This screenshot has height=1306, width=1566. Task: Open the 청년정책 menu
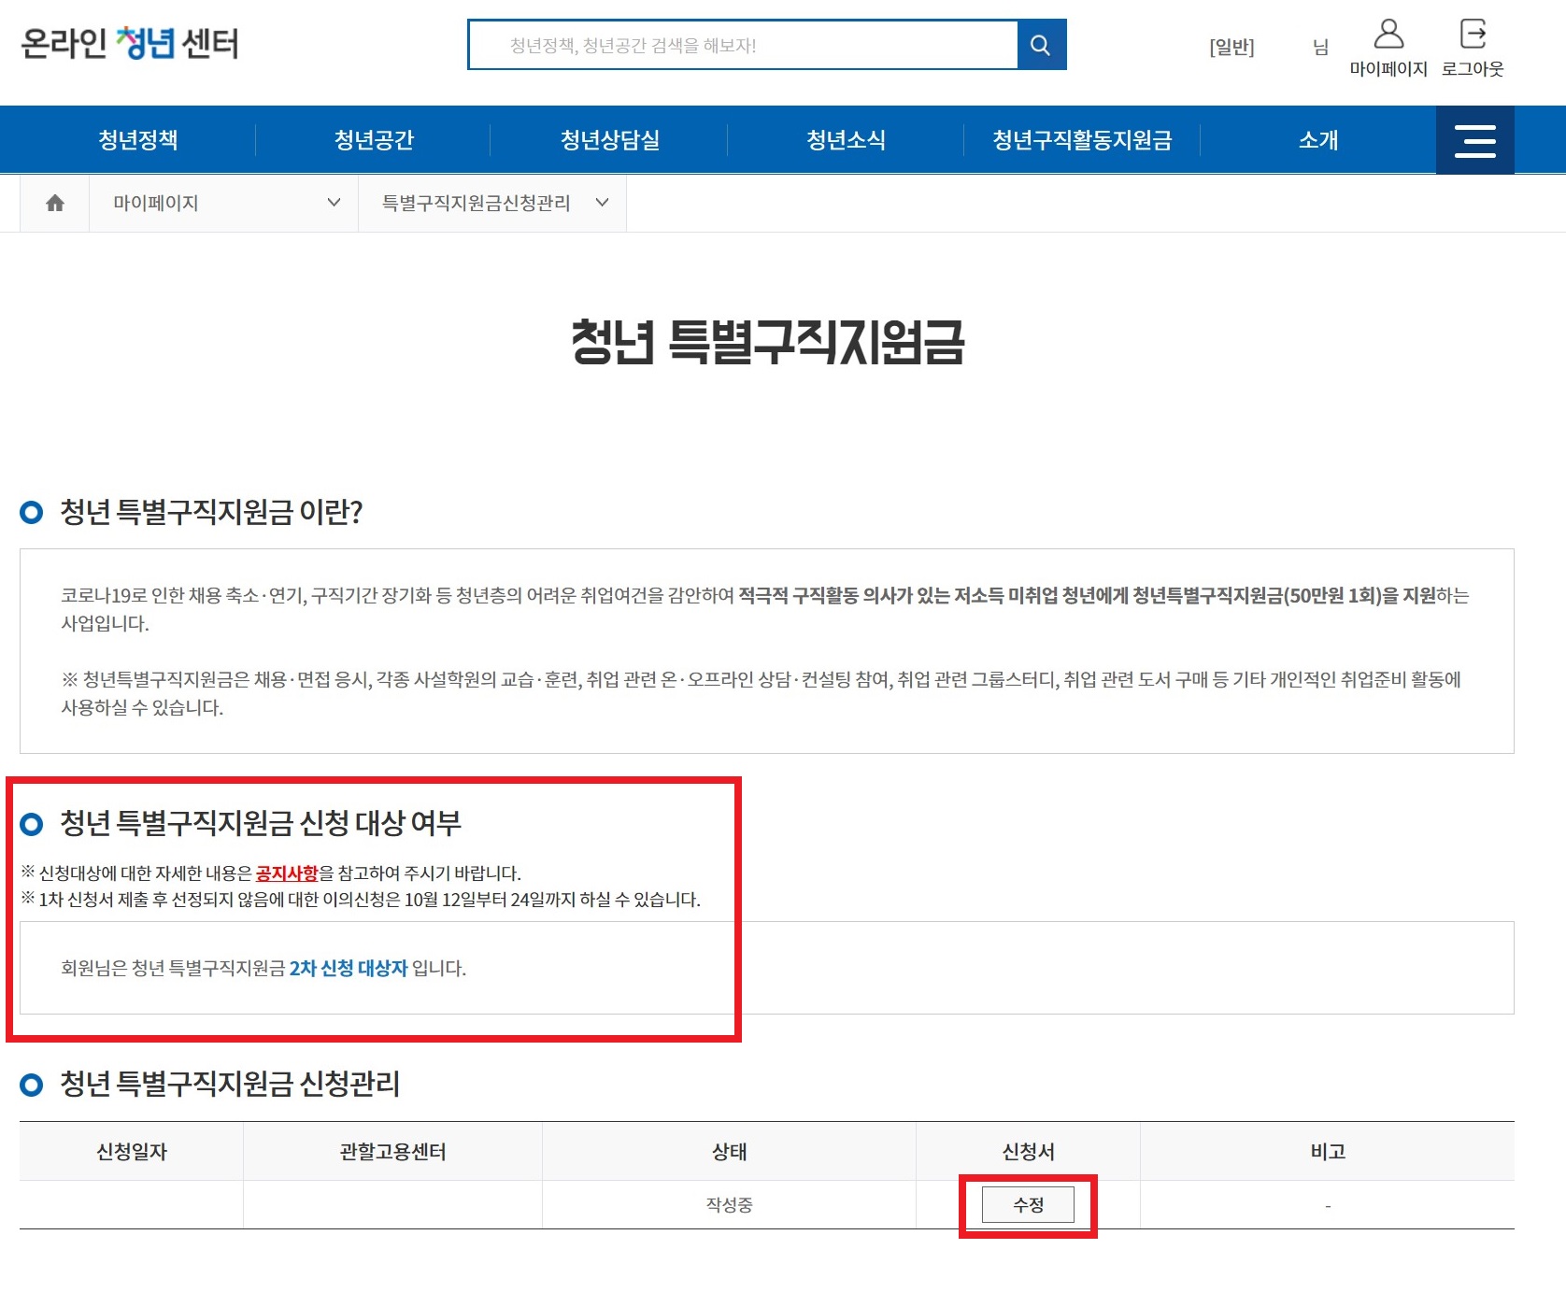138,140
